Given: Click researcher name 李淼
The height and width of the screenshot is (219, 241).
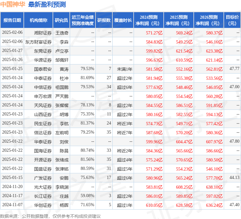Looking at the screenshot, I should (64, 42).
